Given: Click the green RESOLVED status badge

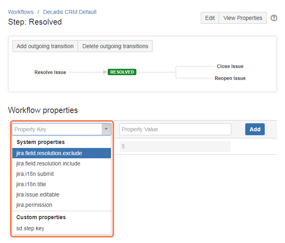Looking at the screenshot, I should [x=122, y=72].
